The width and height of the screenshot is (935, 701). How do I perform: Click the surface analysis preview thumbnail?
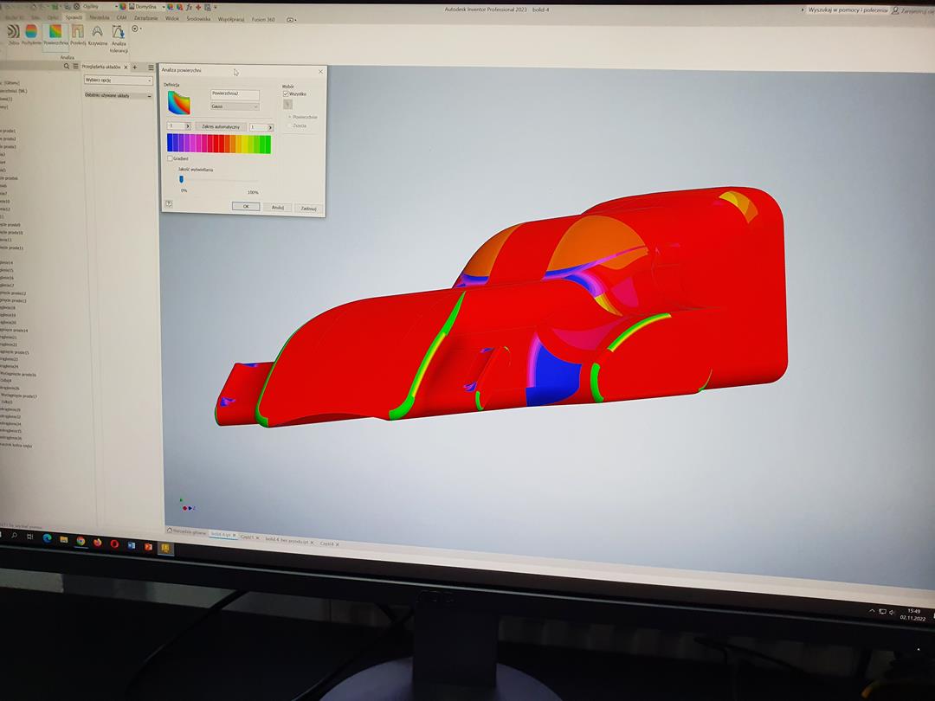[179, 102]
